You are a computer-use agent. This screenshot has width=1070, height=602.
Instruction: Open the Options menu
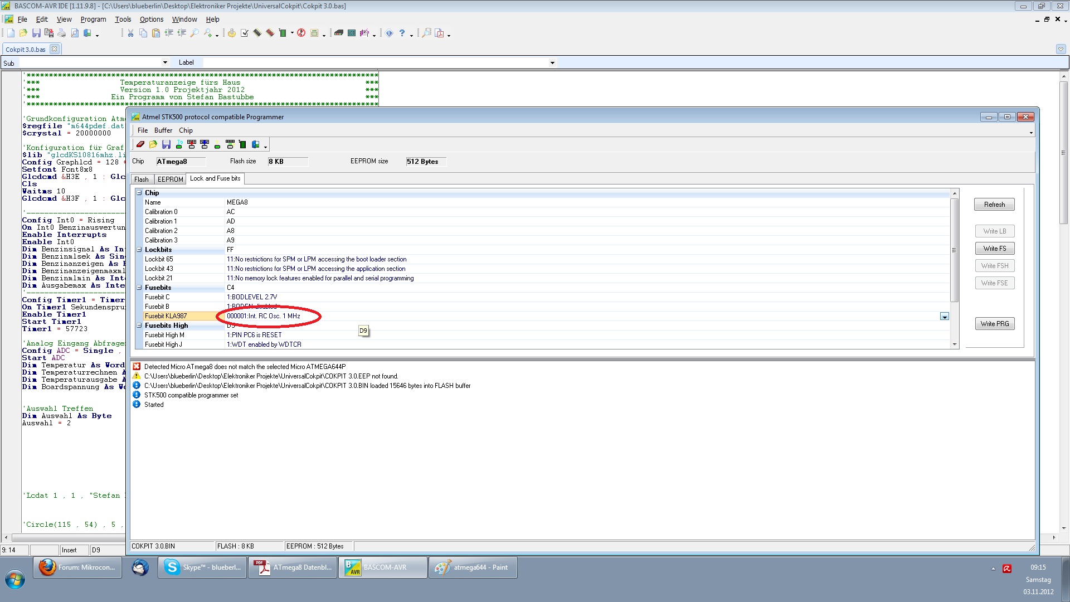(152, 20)
